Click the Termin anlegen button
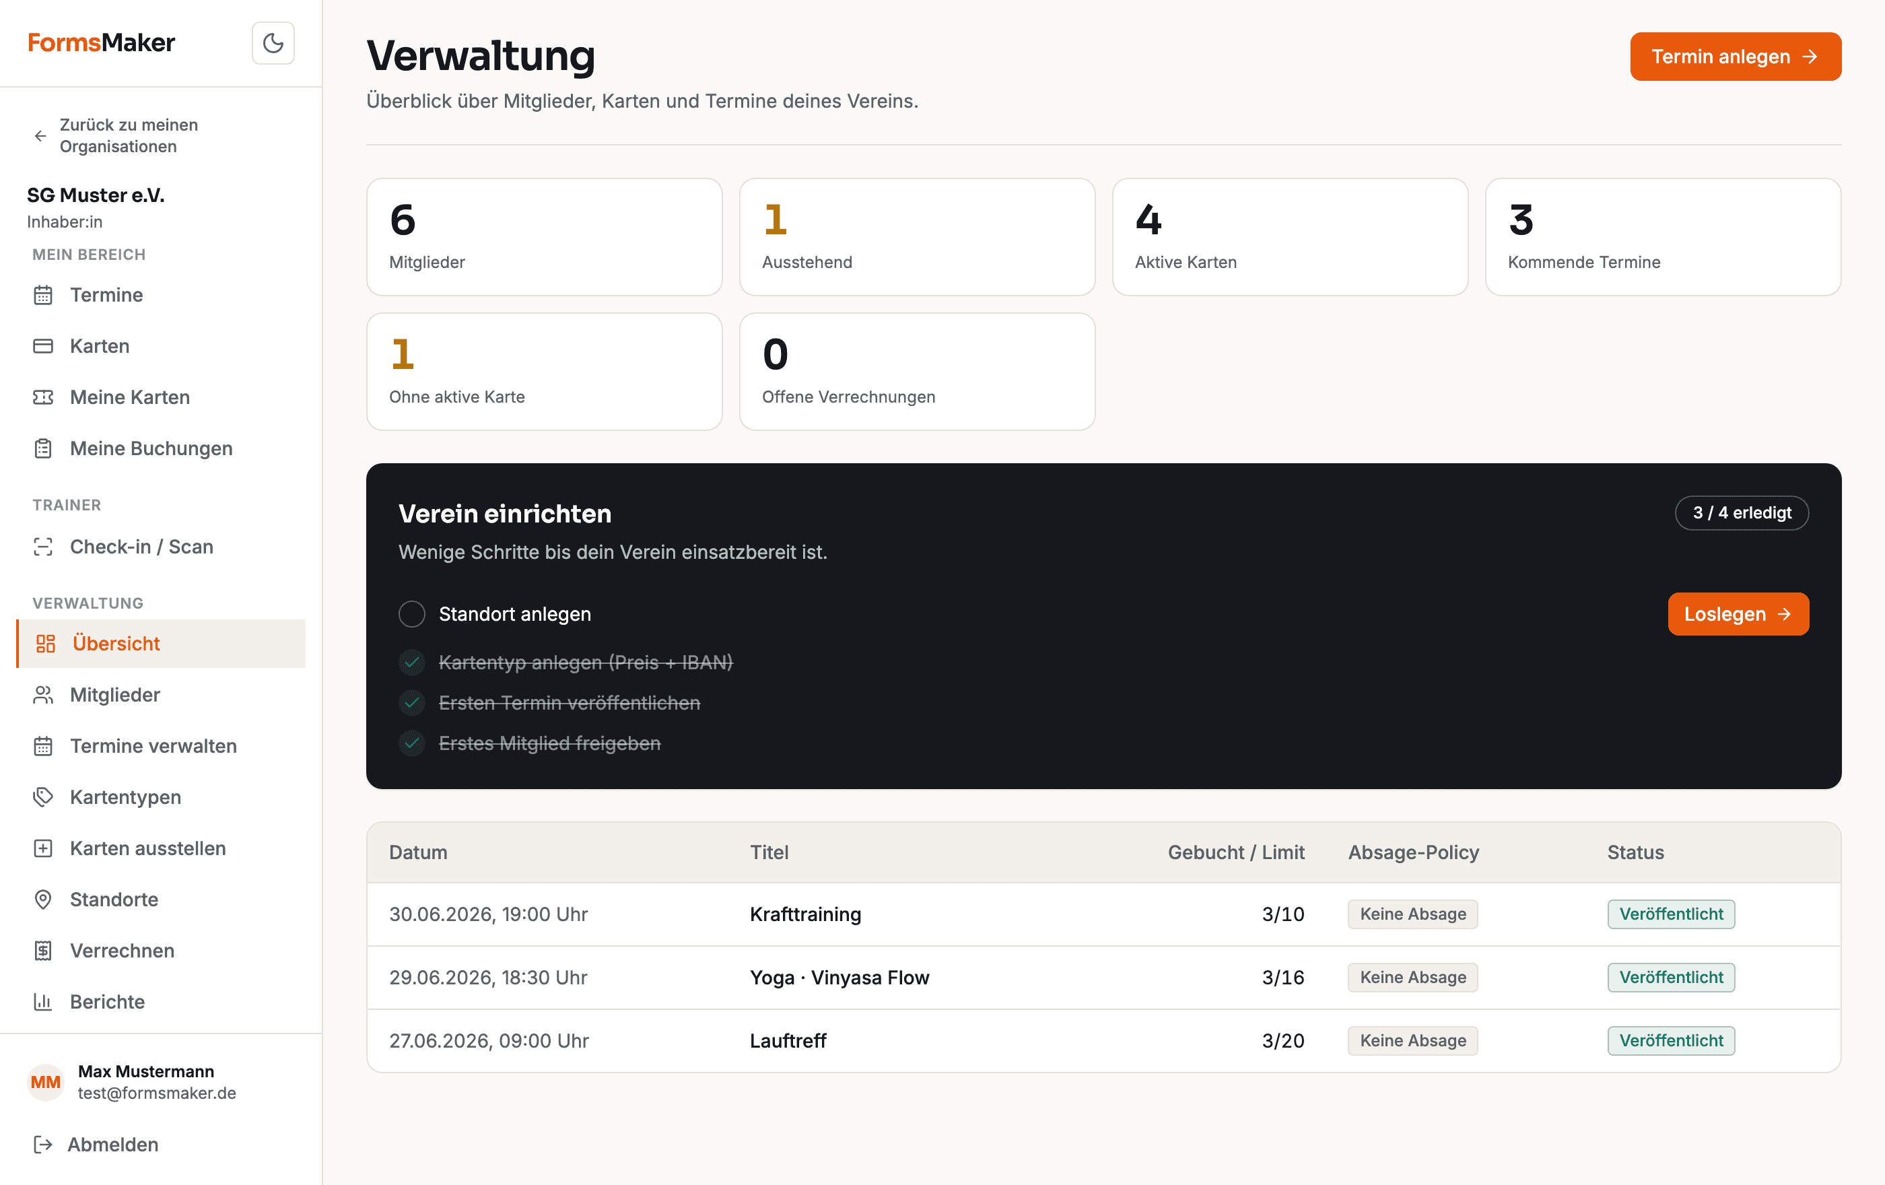This screenshot has width=1885, height=1185. (x=1736, y=57)
